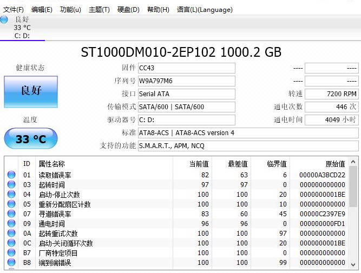Click the 良好 health status button
Image resolution: width=361 pixels, height=273 pixels.
31,91
